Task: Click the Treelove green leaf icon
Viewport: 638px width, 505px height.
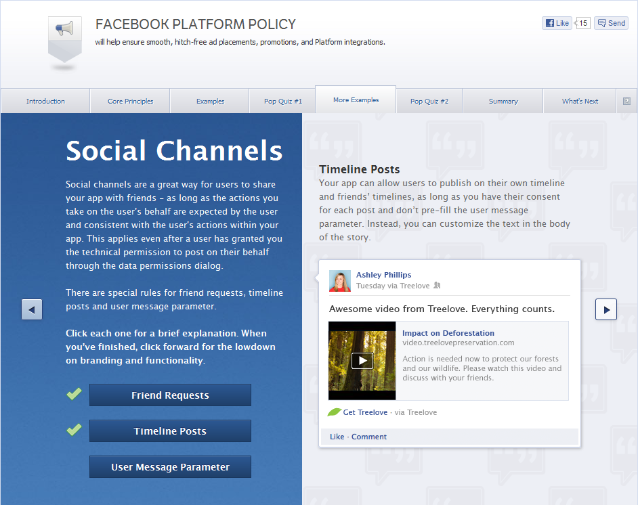Action: click(334, 412)
